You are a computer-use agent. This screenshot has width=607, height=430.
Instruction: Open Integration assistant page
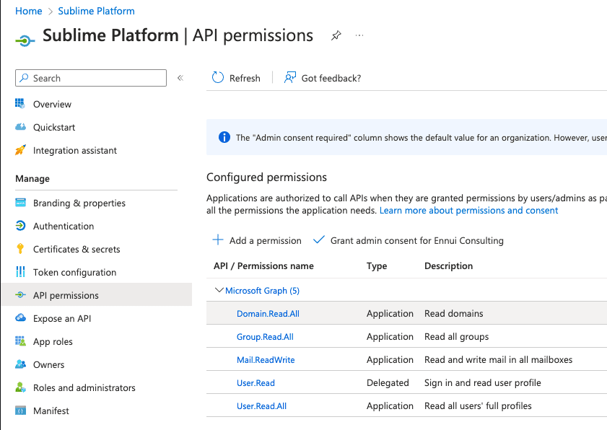tap(75, 151)
